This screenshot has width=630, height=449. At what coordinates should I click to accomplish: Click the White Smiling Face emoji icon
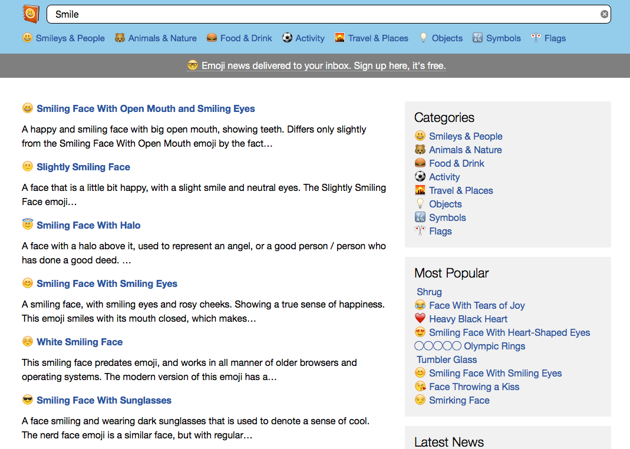pyautogui.click(x=27, y=341)
